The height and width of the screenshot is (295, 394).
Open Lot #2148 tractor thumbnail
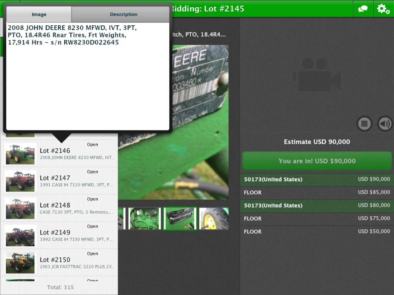click(20, 209)
